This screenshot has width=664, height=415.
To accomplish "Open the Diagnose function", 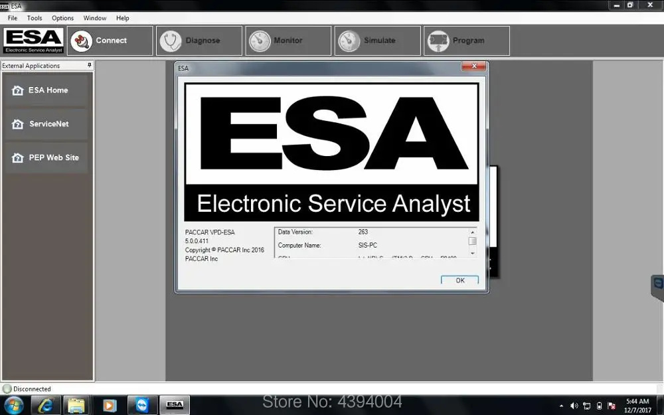I will click(x=199, y=41).
